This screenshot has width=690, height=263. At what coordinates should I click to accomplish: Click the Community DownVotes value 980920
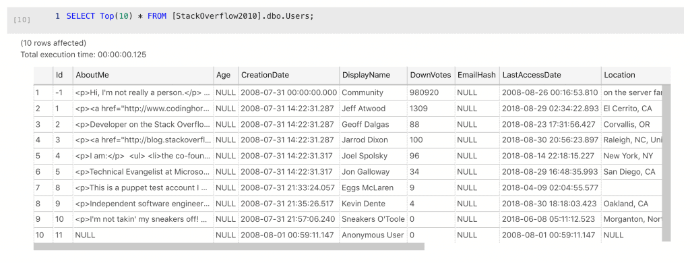click(x=431, y=92)
